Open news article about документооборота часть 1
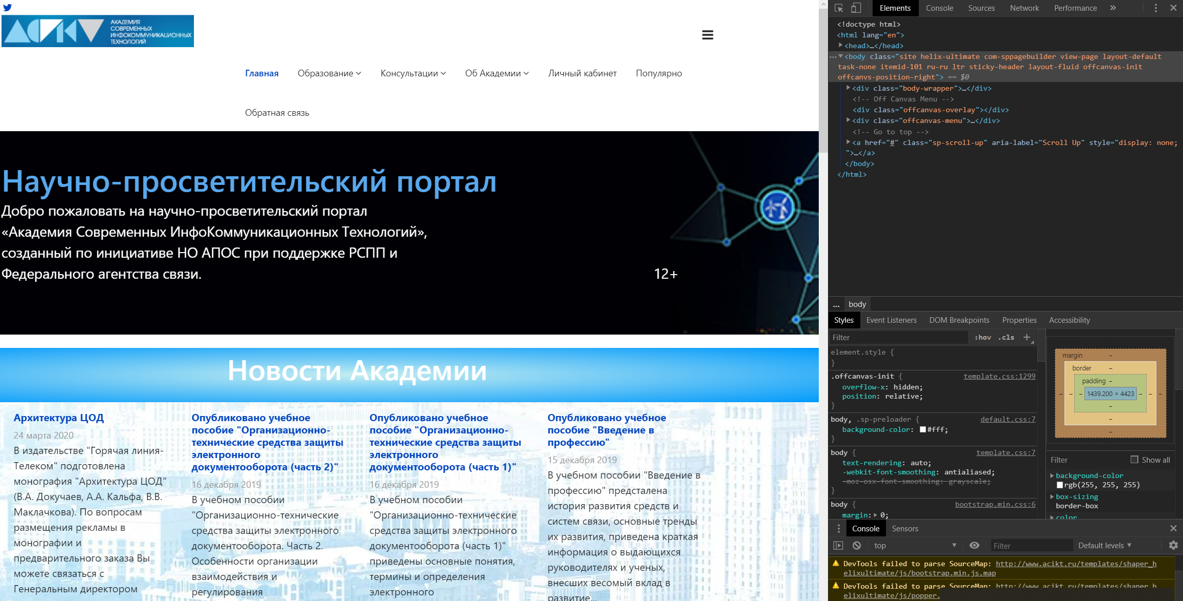The height and width of the screenshot is (601, 1183). coord(445,442)
